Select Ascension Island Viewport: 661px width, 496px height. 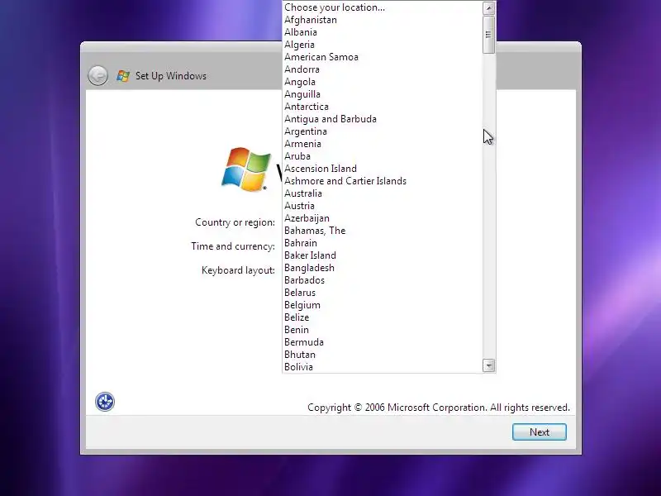point(383,169)
